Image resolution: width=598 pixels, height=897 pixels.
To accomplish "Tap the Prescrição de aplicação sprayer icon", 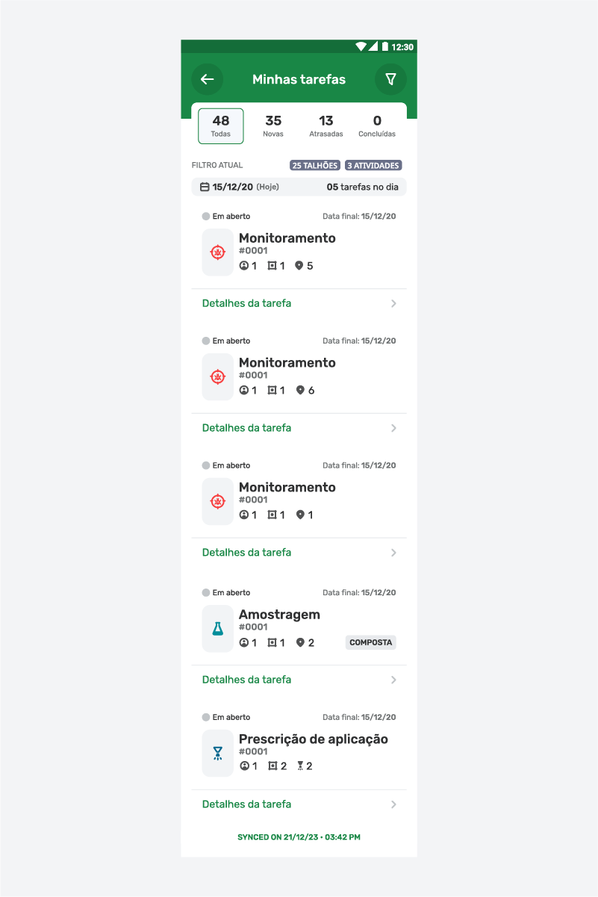I will 218,754.
